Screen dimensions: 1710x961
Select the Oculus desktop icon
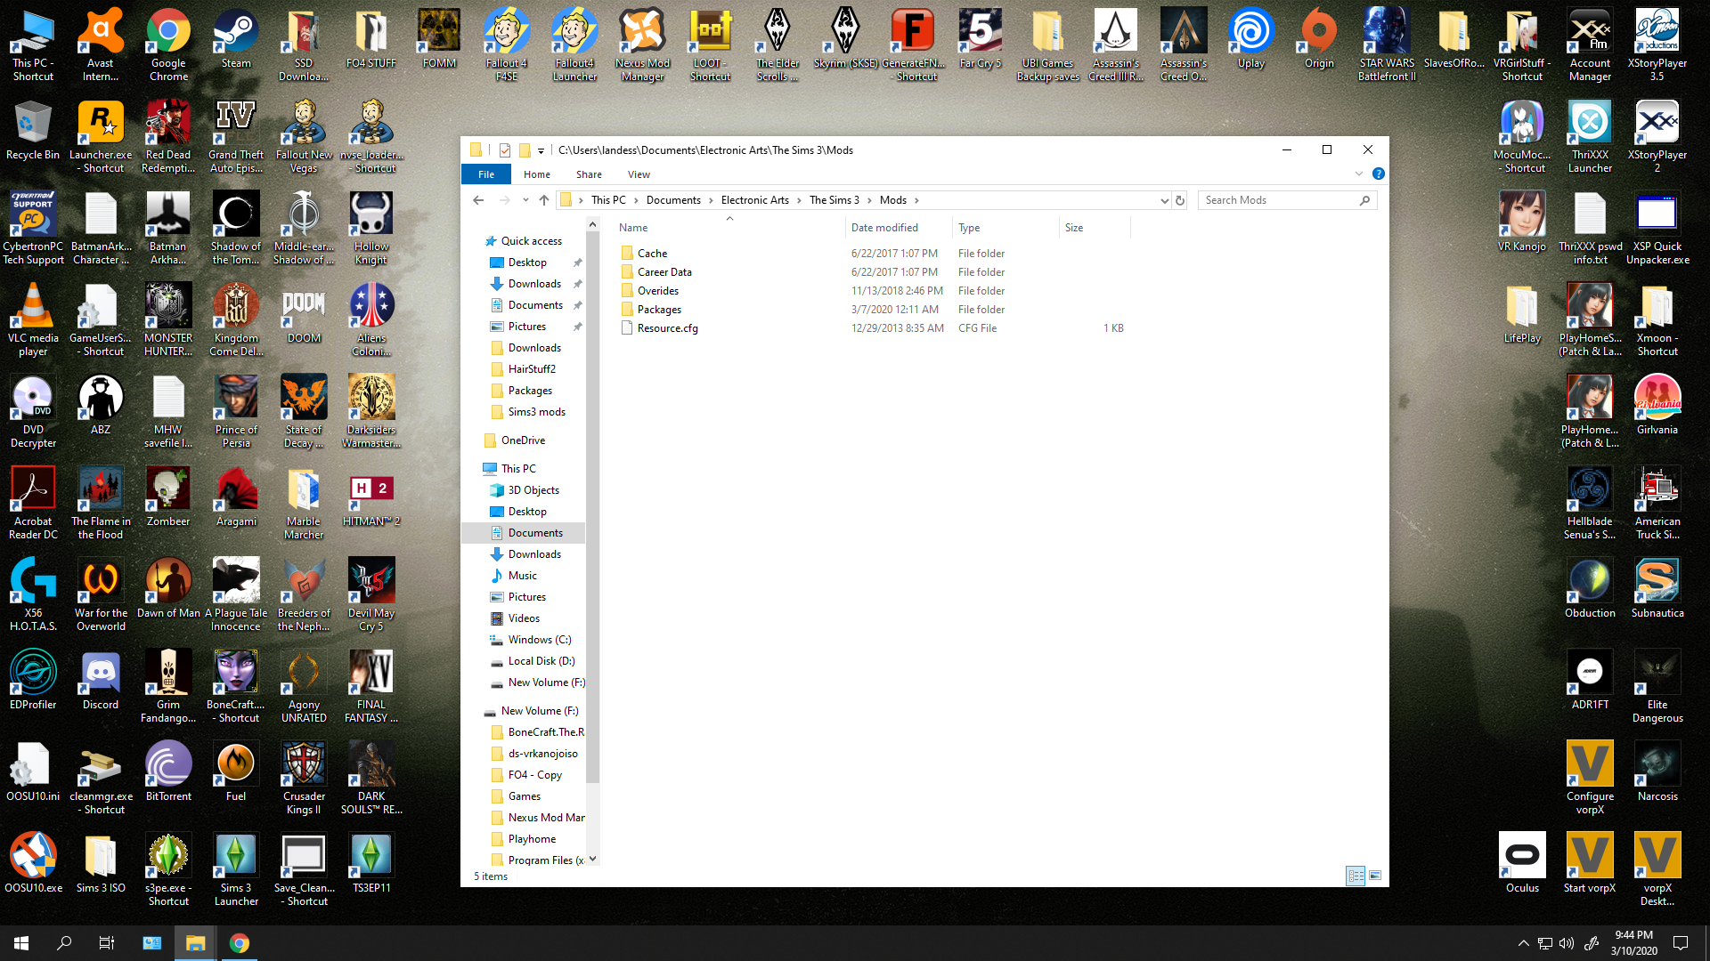tap(1522, 864)
